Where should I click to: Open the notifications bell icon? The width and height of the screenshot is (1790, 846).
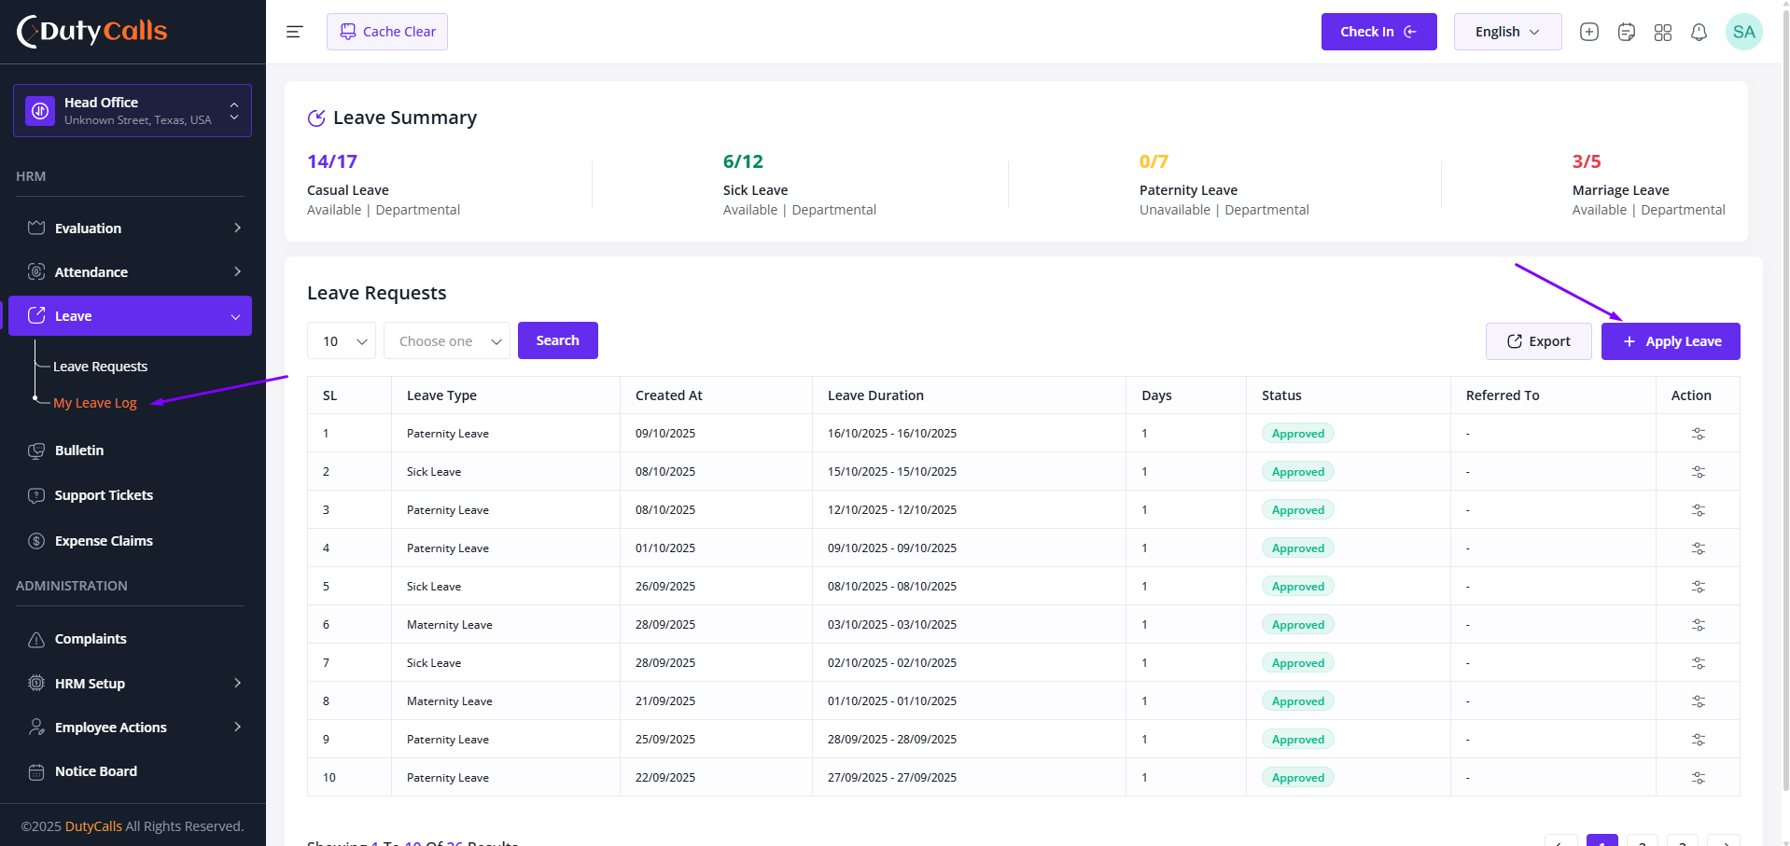(1699, 32)
